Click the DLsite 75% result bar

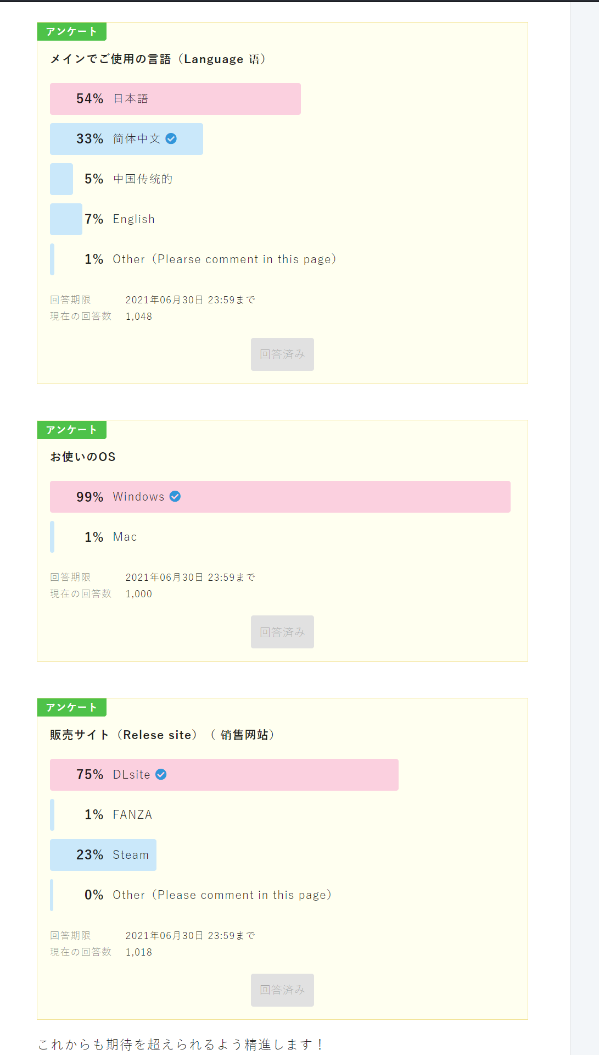click(224, 775)
